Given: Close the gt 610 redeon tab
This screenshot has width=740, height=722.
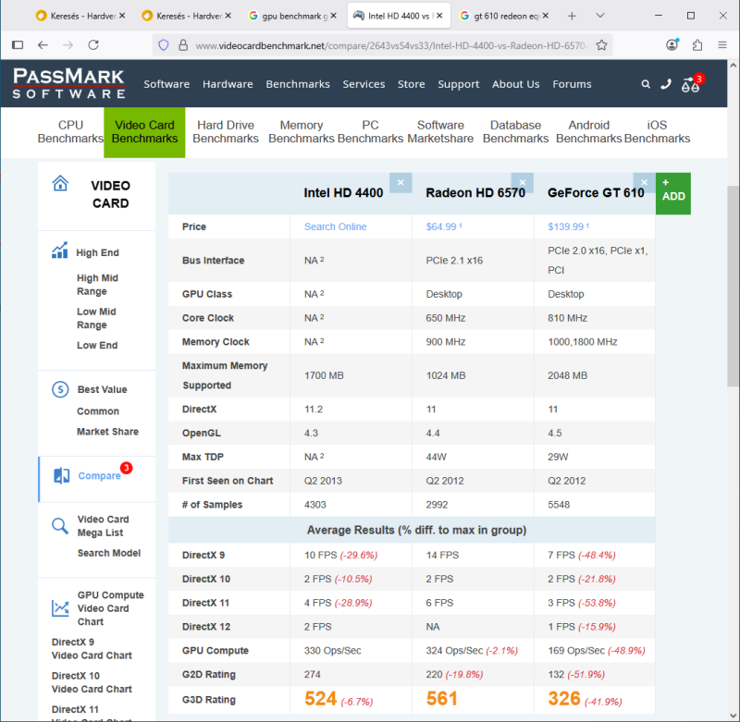Looking at the screenshot, I should point(546,16).
